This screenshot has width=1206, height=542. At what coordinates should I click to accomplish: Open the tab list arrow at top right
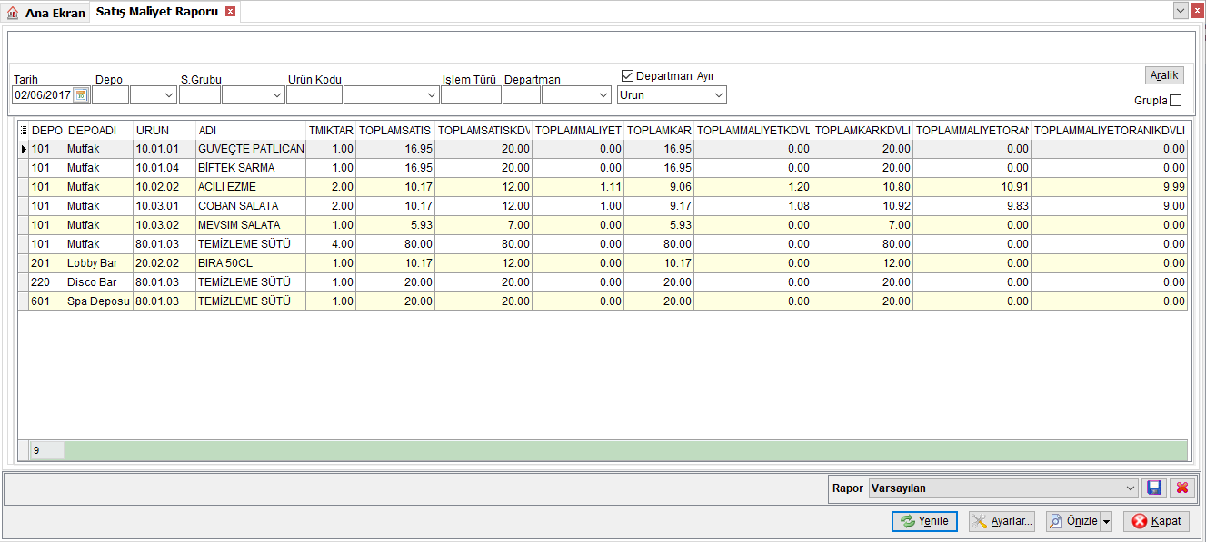pos(1181,10)
